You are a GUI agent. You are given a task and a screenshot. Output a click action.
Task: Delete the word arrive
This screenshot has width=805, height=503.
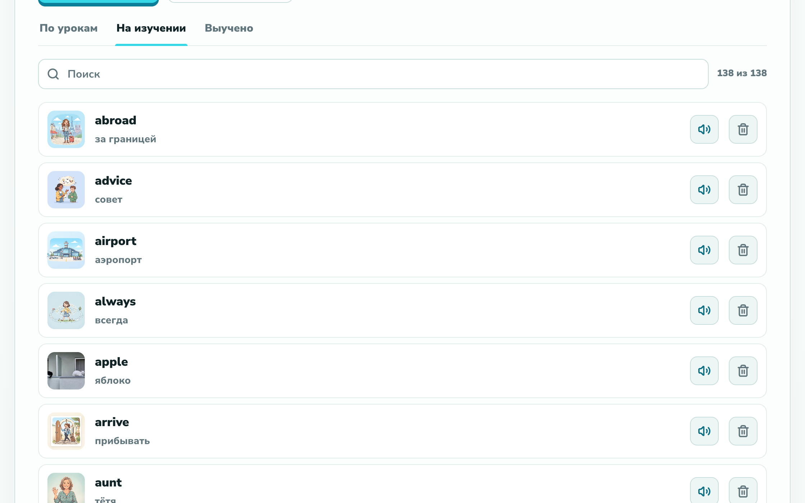743,431
